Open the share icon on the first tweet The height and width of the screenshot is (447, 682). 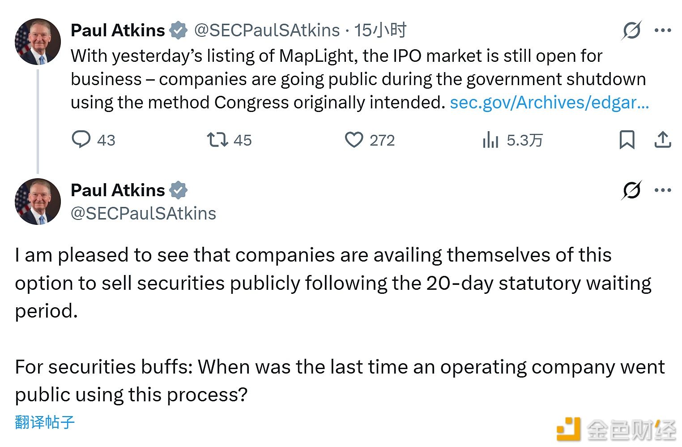[x=663, y=140]
